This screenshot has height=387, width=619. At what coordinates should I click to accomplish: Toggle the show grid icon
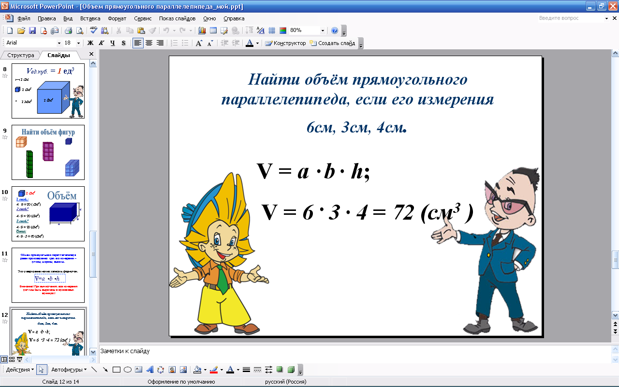tap(272, 30)
